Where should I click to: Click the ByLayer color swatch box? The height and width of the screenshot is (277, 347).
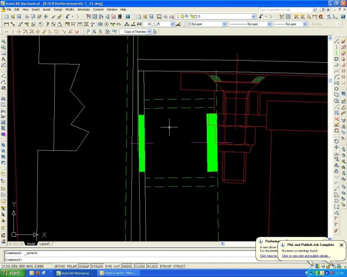[x=189, y=24]
